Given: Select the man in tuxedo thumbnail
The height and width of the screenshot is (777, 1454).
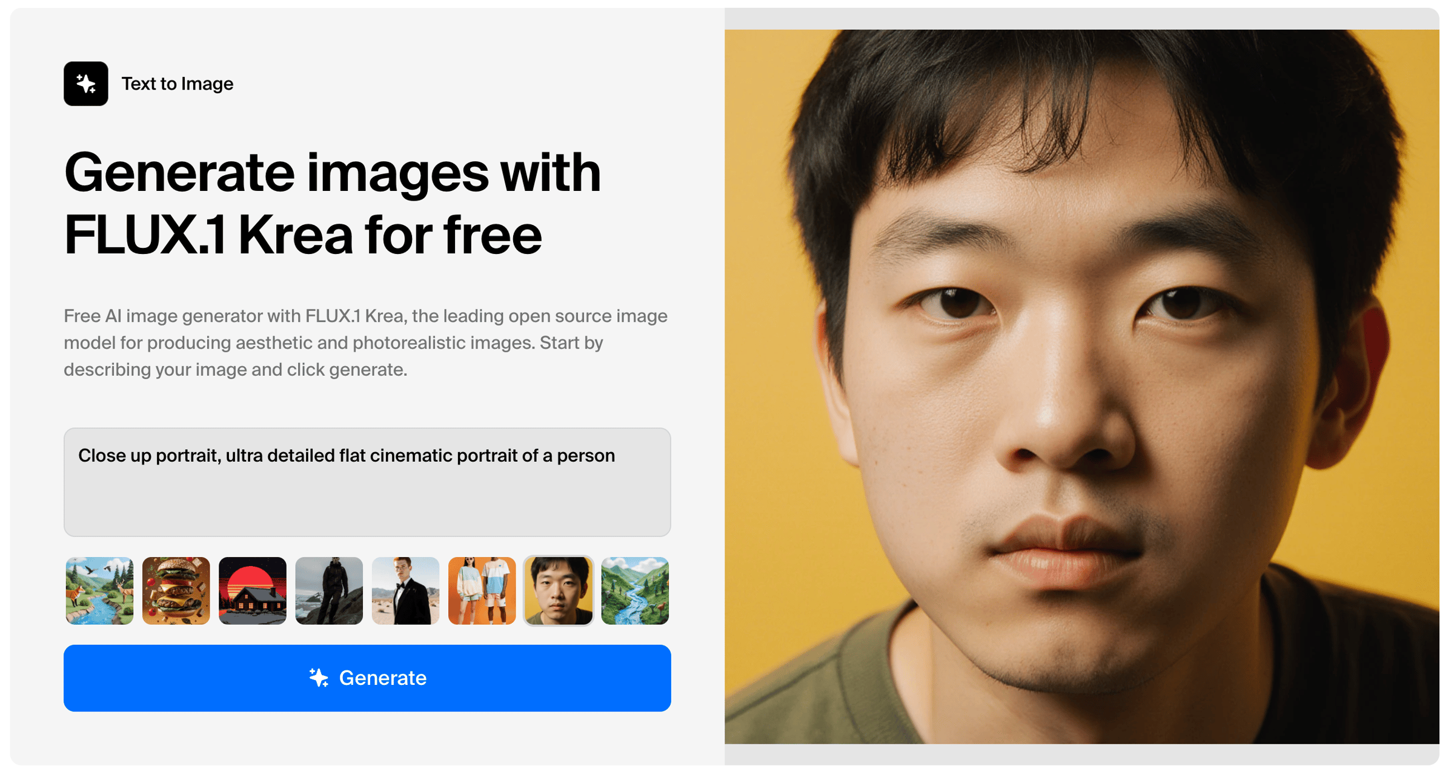Looking at the screenshot, I should tap(405, 591).
